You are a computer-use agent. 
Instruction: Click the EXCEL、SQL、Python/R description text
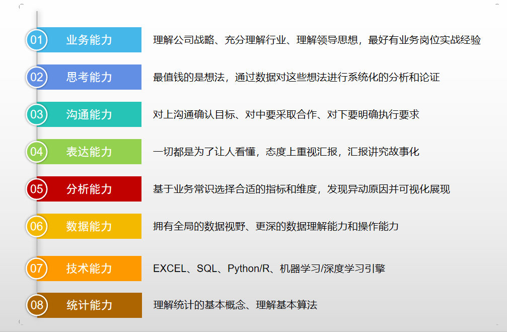[269, 268]
